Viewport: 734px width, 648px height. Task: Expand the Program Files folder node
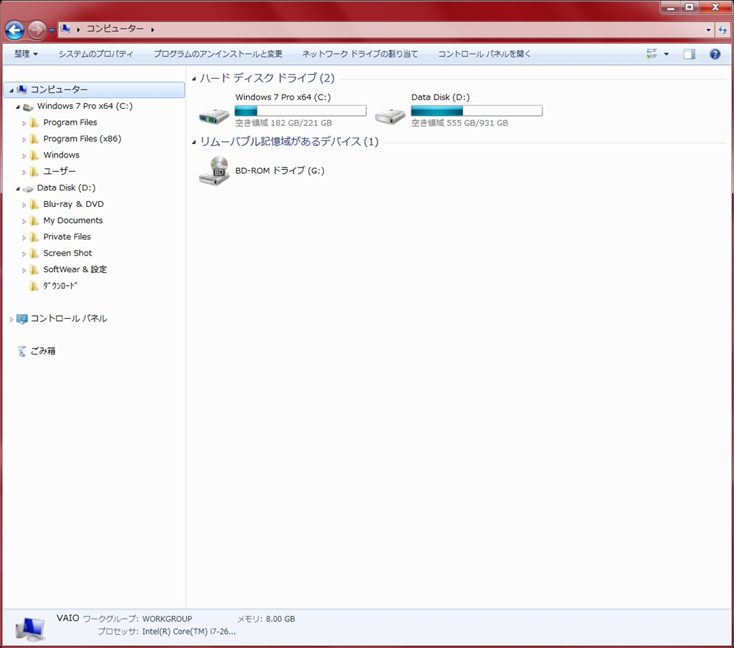pos(24,123)
